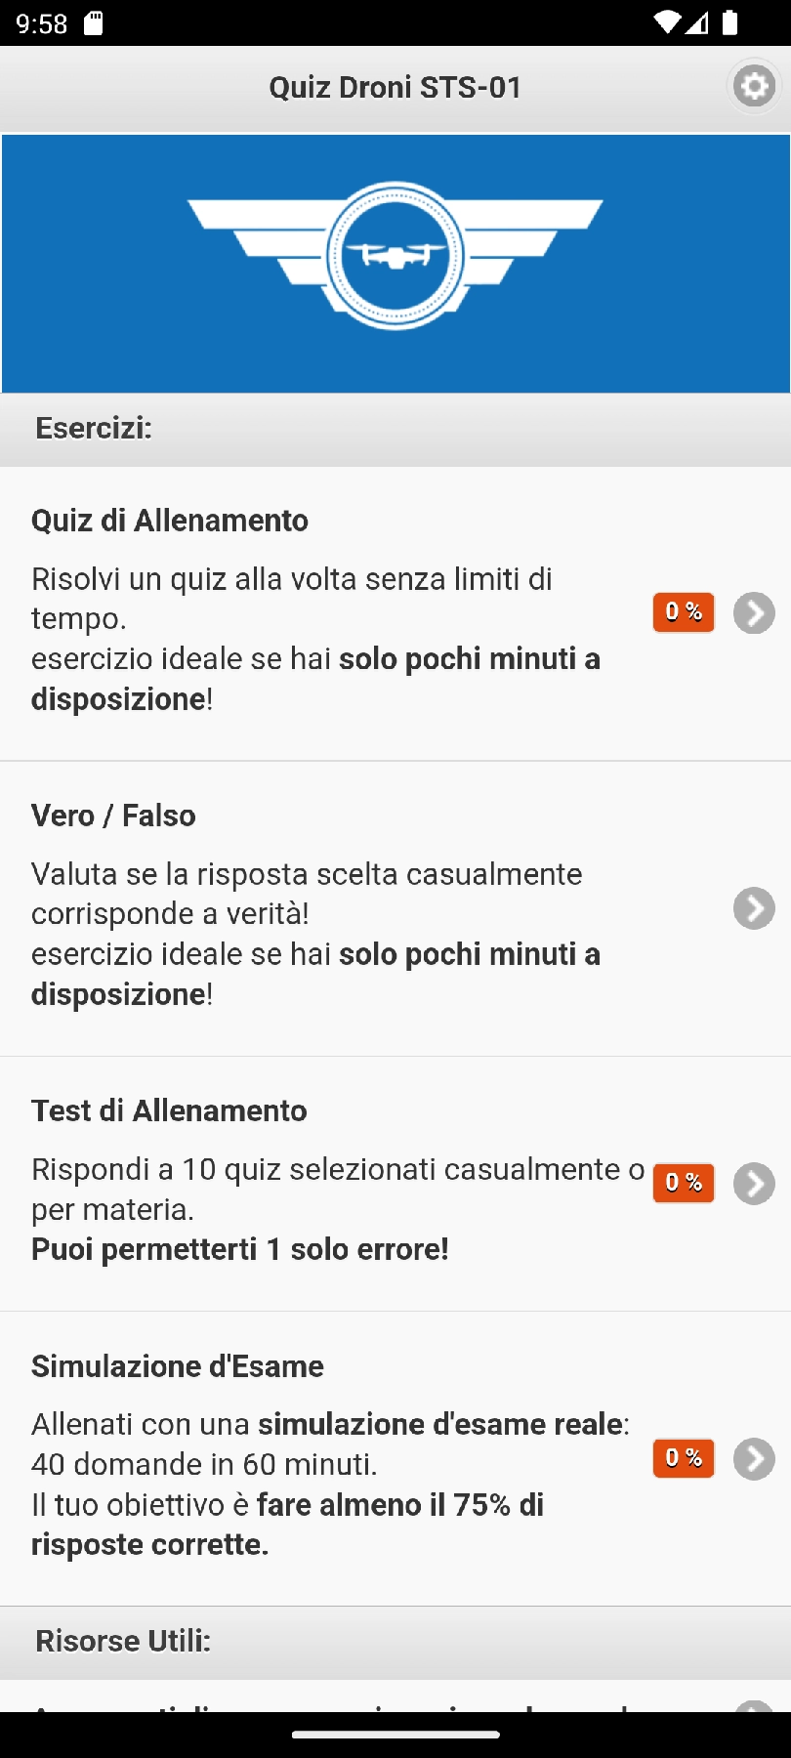Click the Quiz Droni STS-01 title
This screenshot has height=1758, width=791.
pos(395,88)
